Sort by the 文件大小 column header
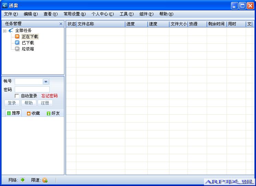Screen dimensions: 256x186 tap(178, 24)
